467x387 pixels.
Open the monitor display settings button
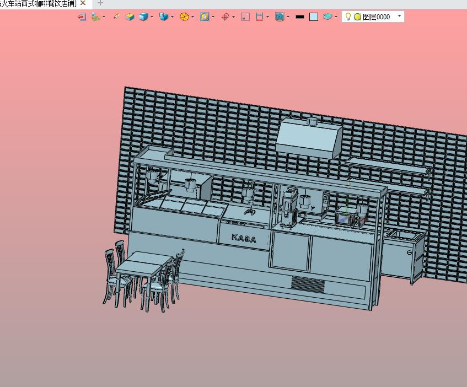[280, 17]
